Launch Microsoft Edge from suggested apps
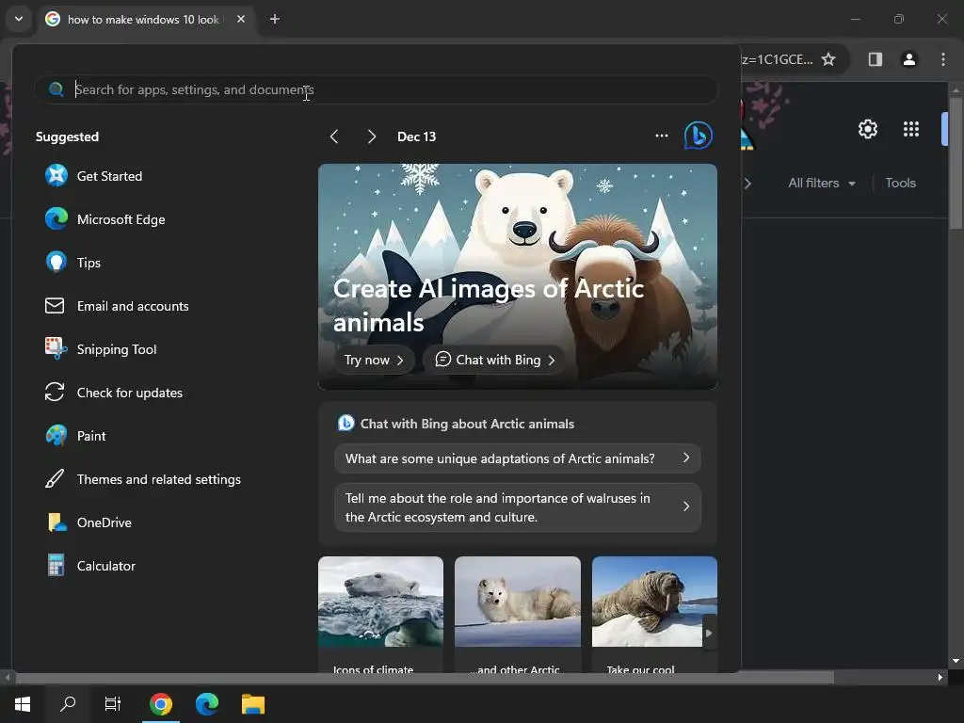The height and width of the screenshot is (723, 964). (104, 219)
